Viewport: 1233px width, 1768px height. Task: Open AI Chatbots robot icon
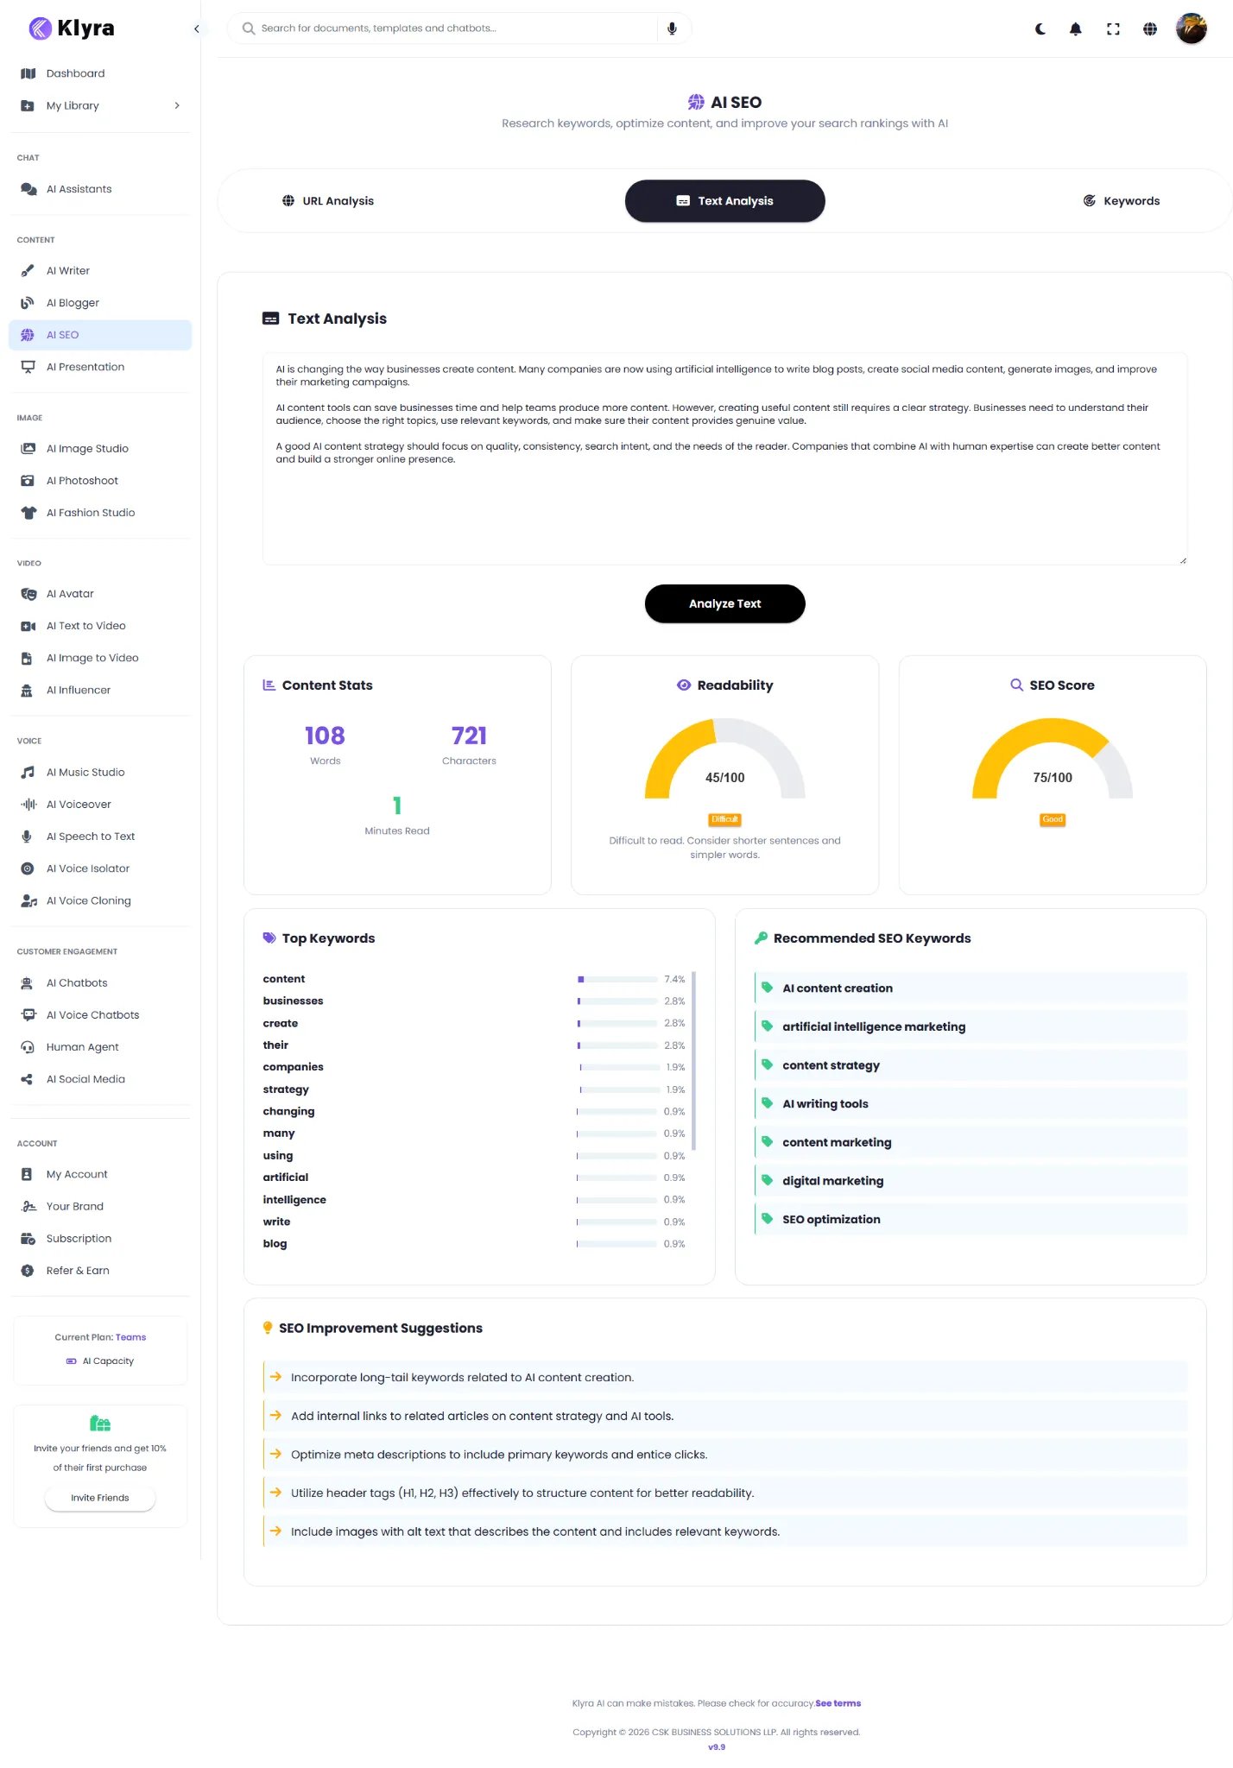pyautogui.click(x=28, y=982)
